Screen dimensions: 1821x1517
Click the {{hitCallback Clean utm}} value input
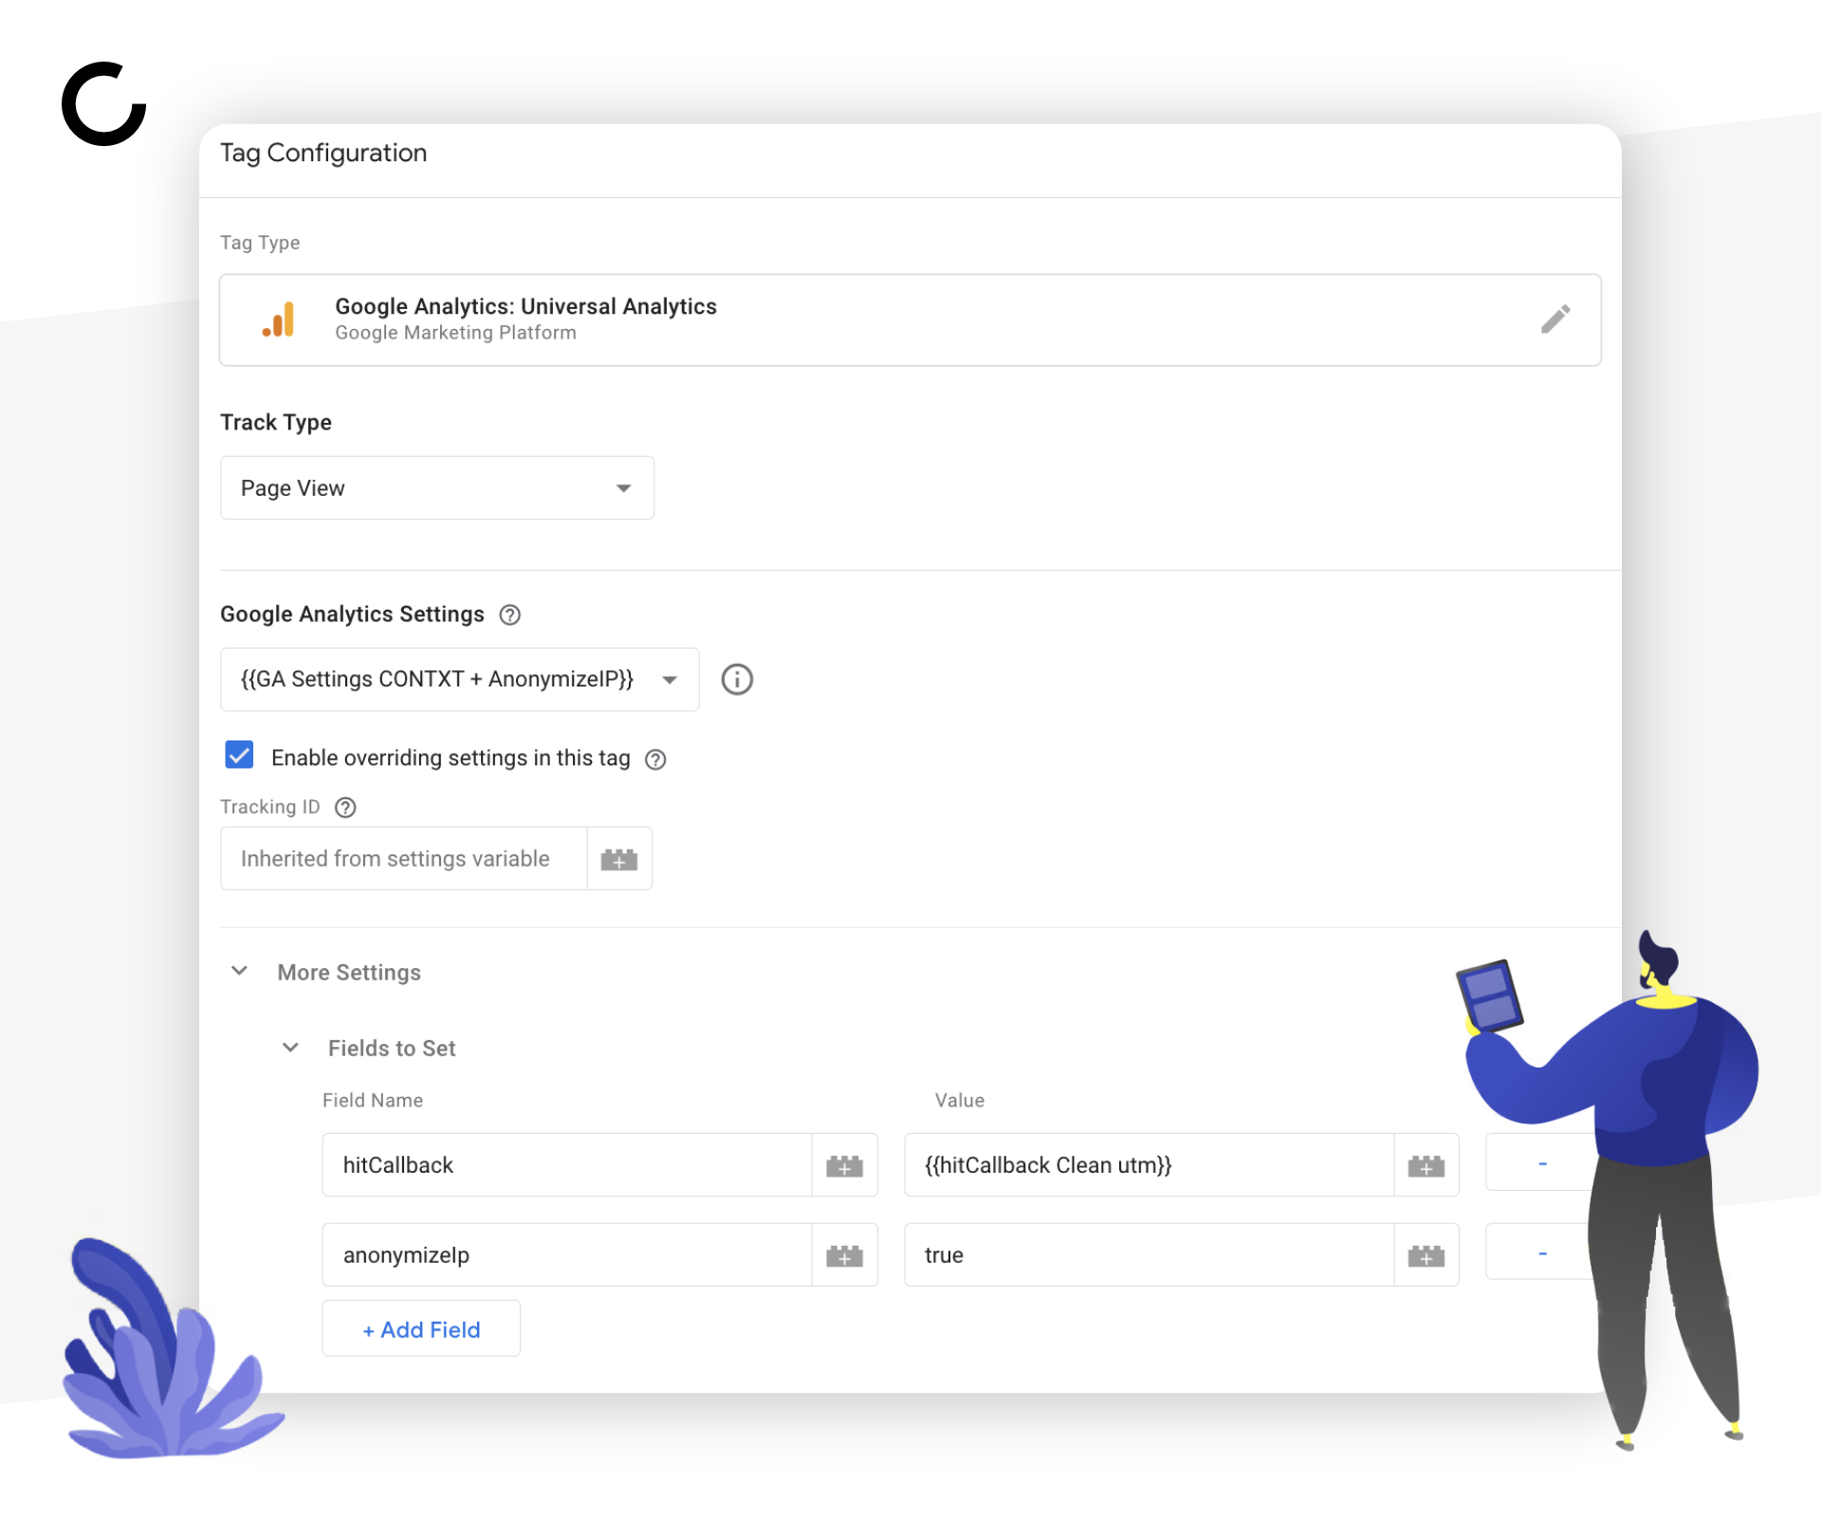[1150, 1165]
